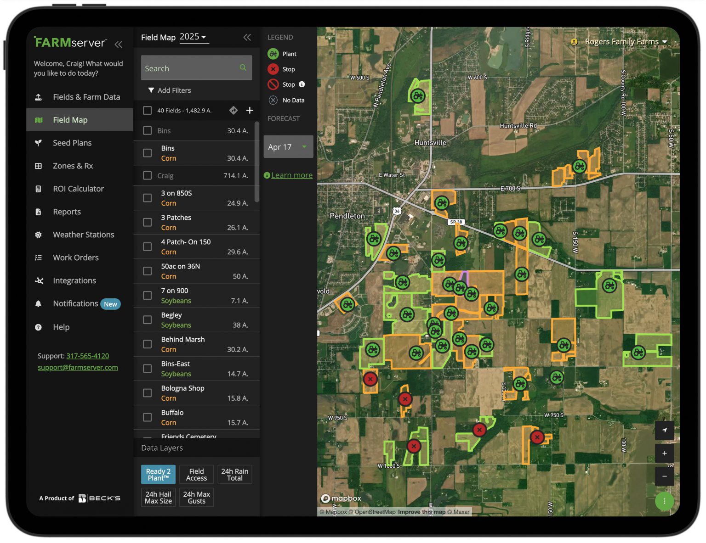Click the Help question mark icon
This screenshot has width=706, height=543.
coord(39,327)
